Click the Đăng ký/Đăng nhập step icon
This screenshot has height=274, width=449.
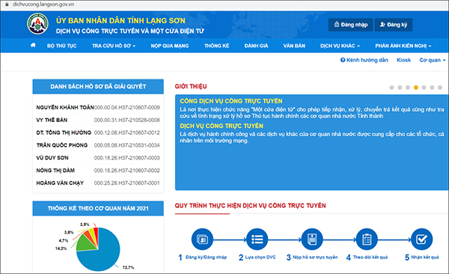coord(202,239)
